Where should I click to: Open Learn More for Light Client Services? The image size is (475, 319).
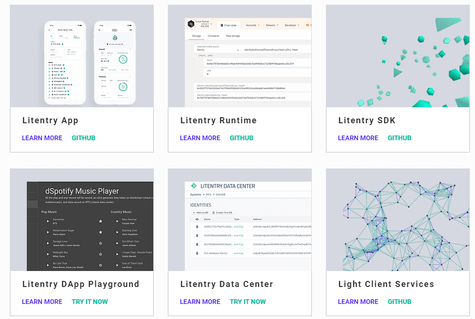click(x=358, y=302)
